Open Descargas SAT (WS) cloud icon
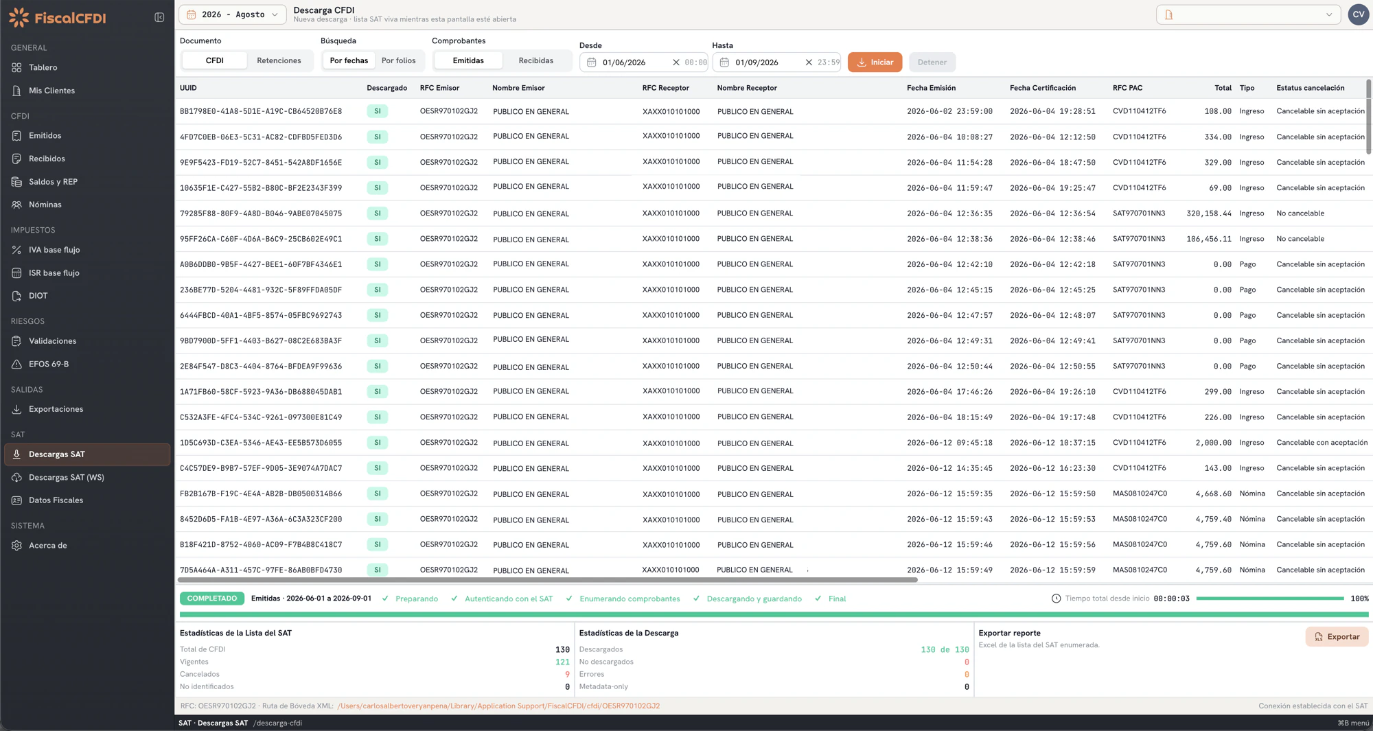This screenshot has height=731, width=1373. click(x=16, y=477)
